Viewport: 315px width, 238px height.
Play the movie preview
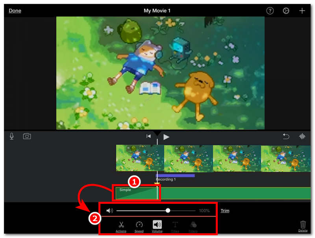tap(166, 137)
